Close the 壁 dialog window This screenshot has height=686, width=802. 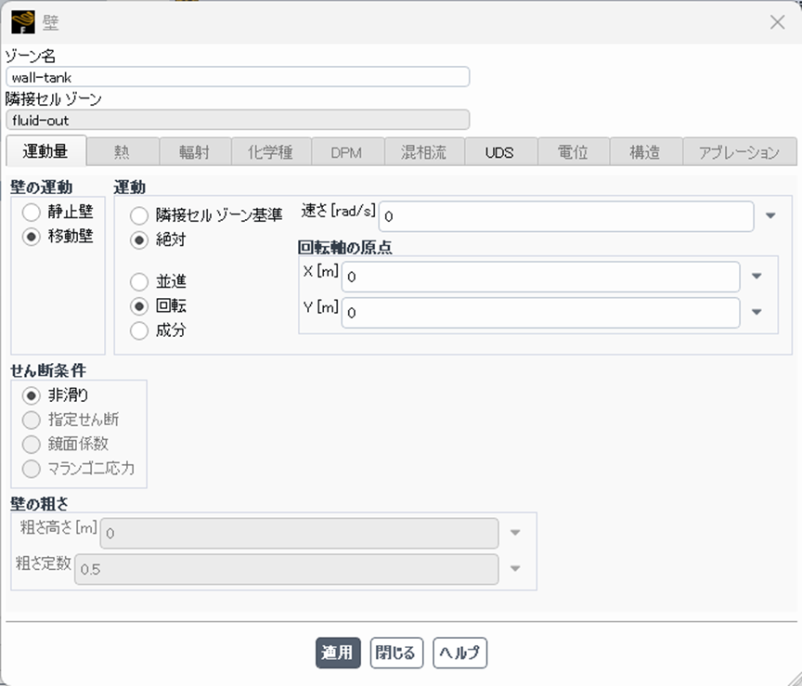(x=778, y=22)
